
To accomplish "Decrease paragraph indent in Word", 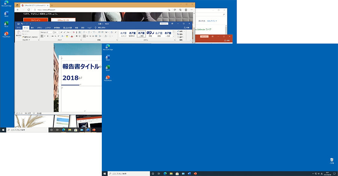I will (100, 32).
